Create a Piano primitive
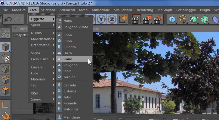Viewport: 219px width, 120px height. 74,59
